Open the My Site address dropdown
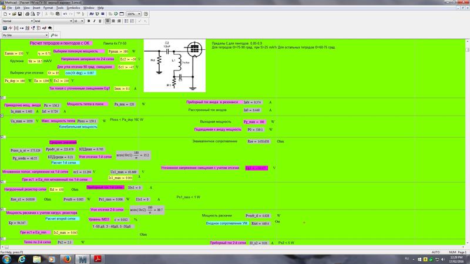470x264 pixels. 47,35
